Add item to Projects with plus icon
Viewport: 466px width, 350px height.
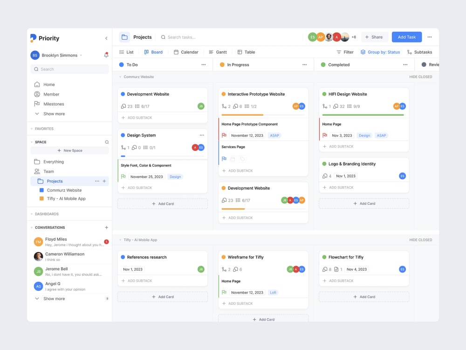[x=104, y=181]
